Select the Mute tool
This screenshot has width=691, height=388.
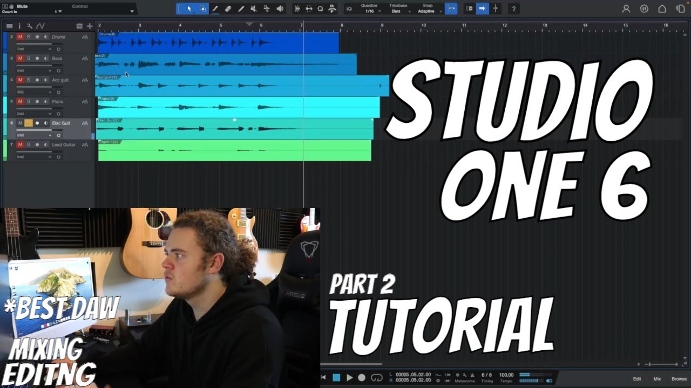(254, 9)
